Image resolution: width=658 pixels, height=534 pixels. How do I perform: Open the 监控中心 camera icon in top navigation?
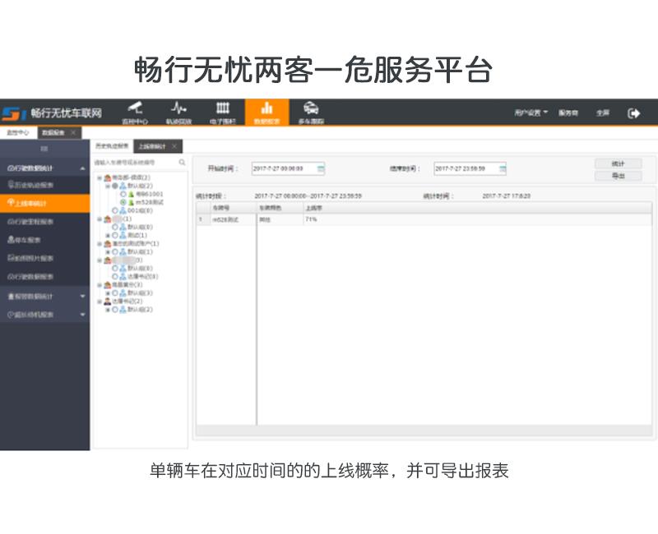click(132, 109)
